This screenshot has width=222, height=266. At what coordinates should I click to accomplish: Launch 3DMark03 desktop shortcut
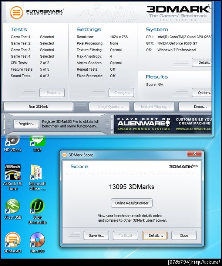[x=13, y=243]
